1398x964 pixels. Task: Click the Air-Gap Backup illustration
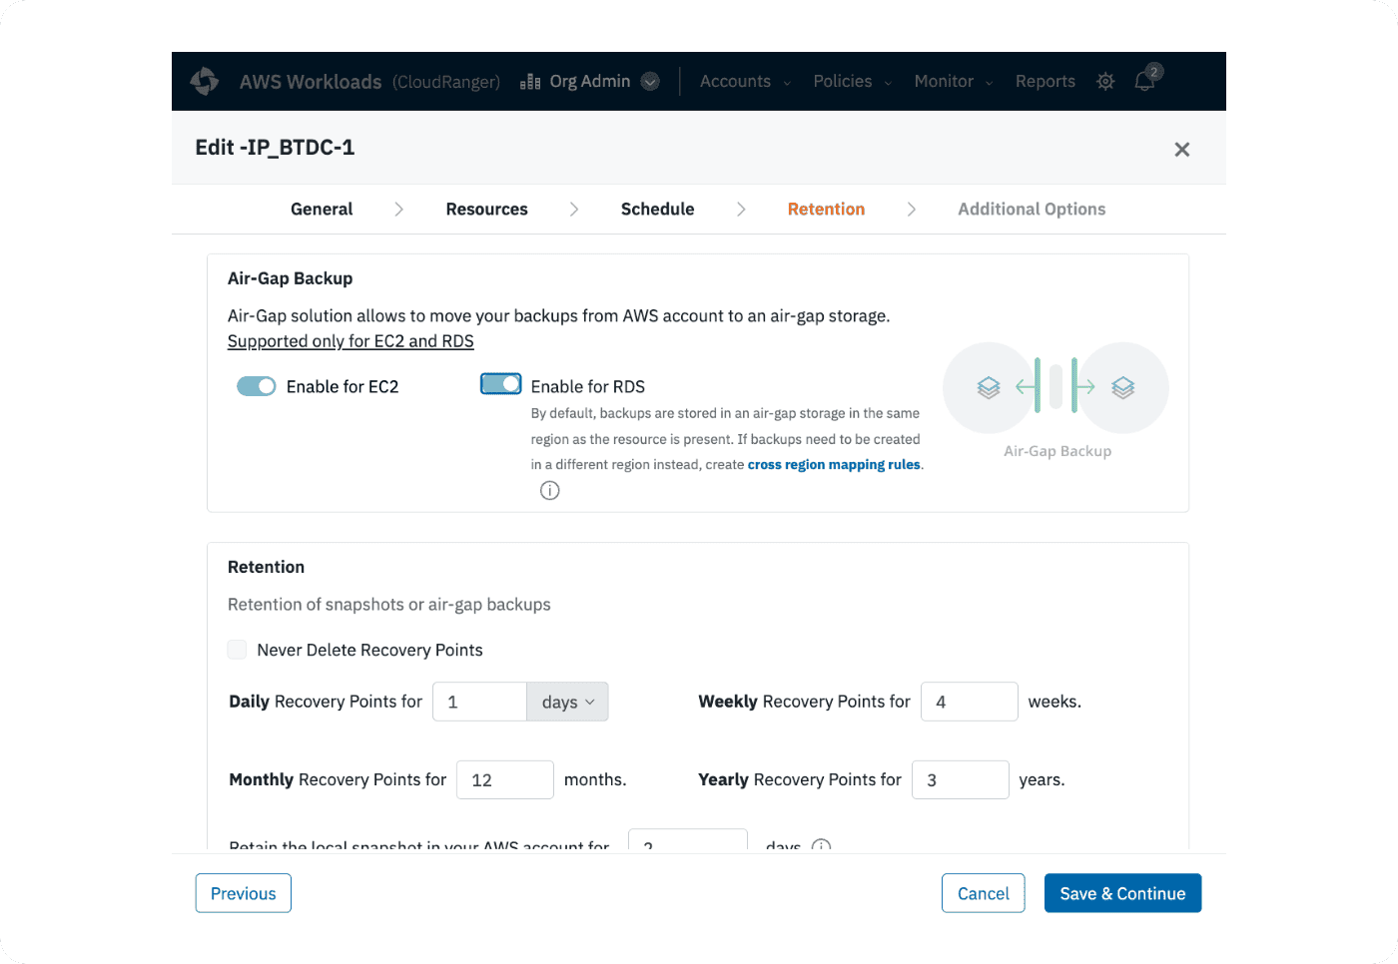[x=1055, y=388]
